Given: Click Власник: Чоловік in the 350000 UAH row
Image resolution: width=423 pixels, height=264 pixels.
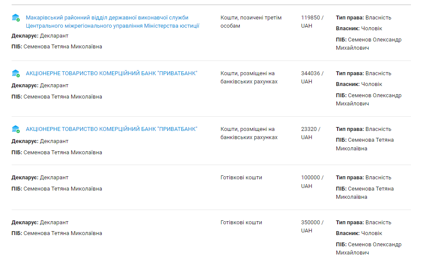Looking at the screenshot, I should click(x=359, y=233).
